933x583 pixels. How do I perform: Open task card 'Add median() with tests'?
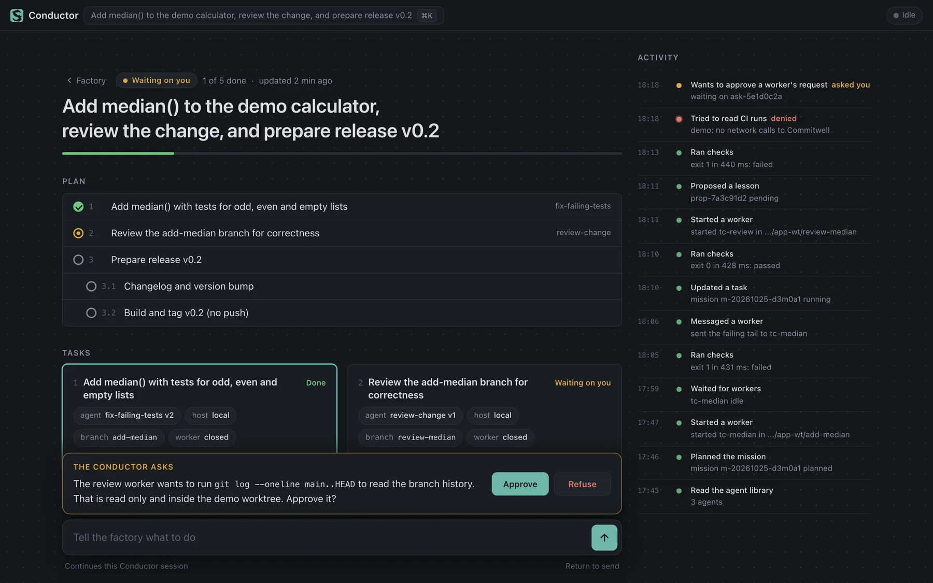pos(200,408)
